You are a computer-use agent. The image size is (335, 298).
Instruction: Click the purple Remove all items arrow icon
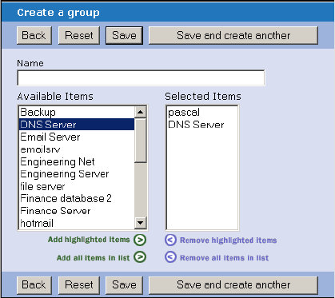[x=170, y=257]
